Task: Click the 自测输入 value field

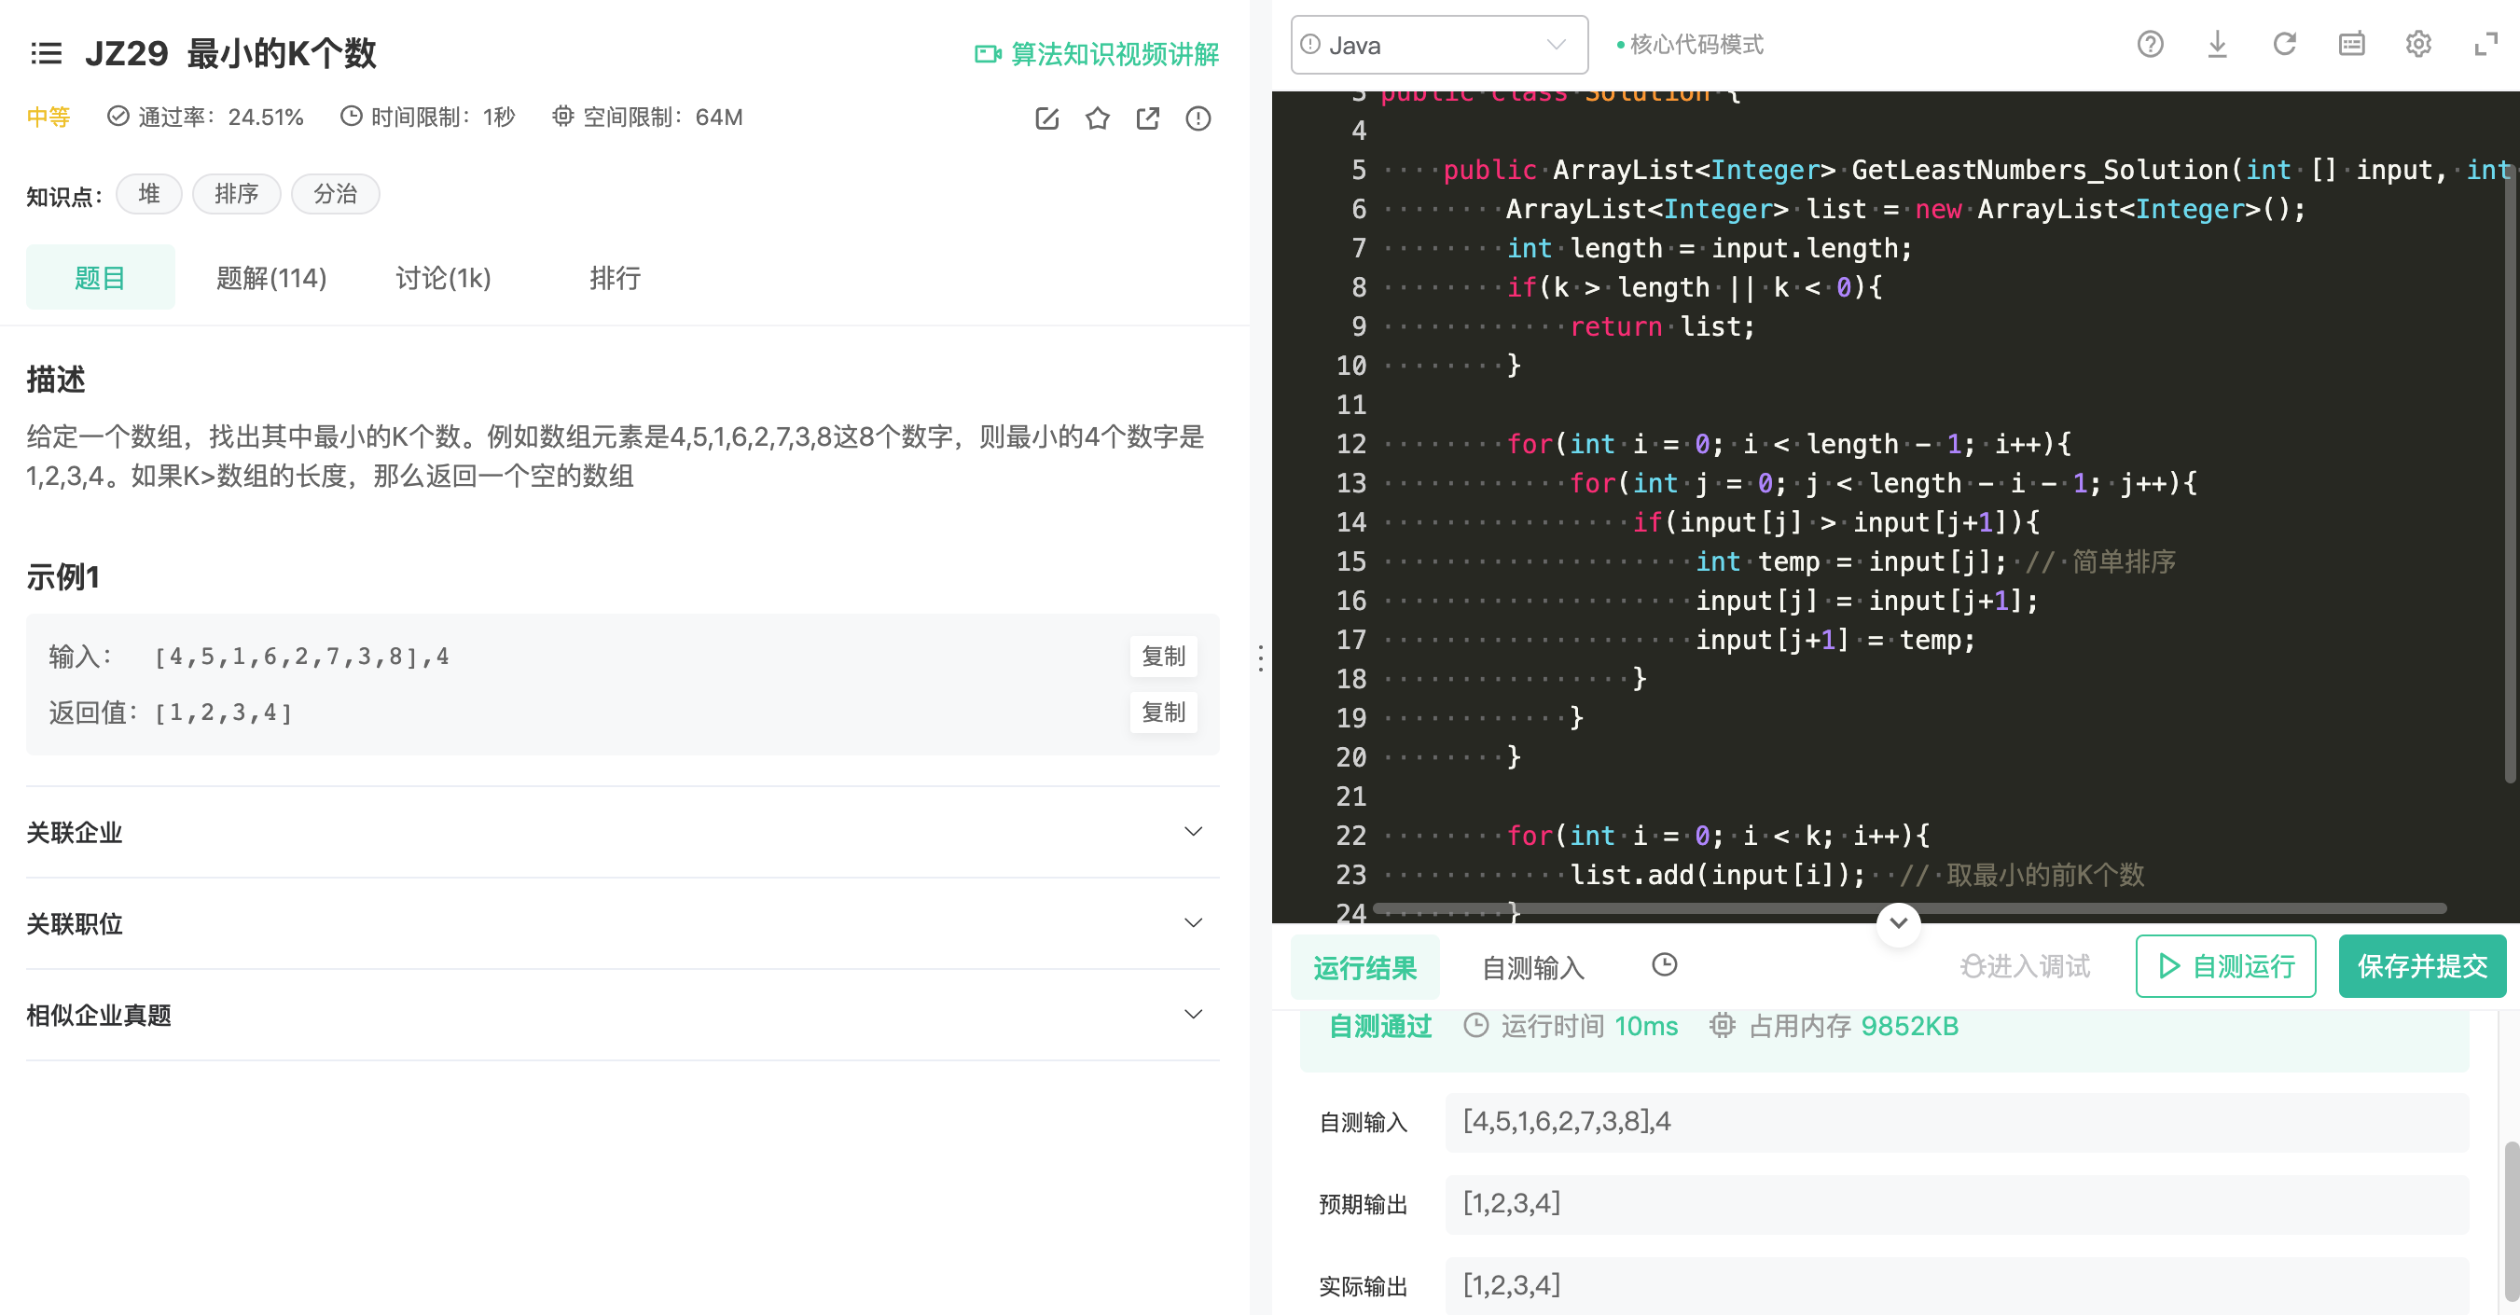Action: [1957, 1121]
